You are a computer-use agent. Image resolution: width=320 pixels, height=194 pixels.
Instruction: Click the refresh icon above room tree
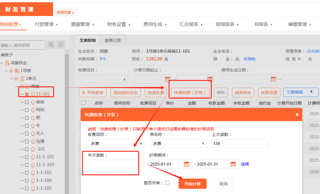(x=61, y=45)
